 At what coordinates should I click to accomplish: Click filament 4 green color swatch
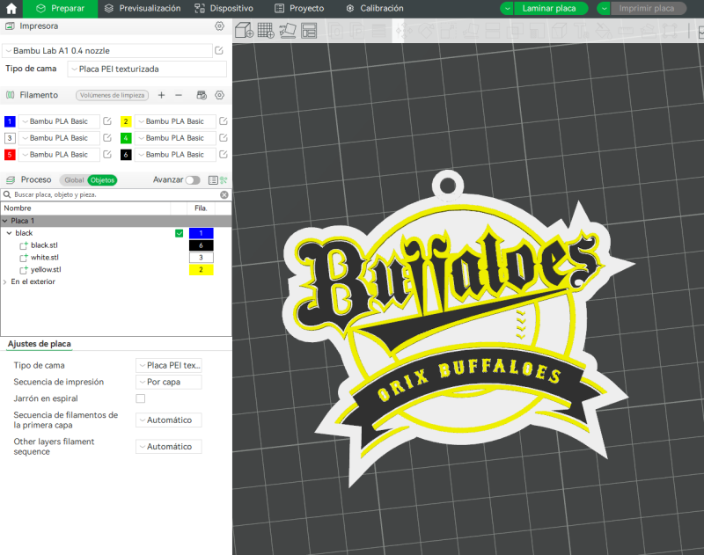click(x=126, y=138)
